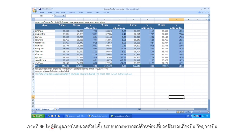The image size is (245, 137).
Task: Click the Name Box showing J26
Action: [41, 16]
